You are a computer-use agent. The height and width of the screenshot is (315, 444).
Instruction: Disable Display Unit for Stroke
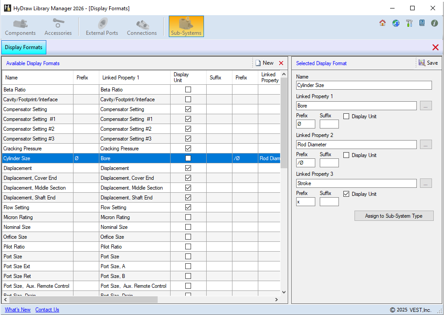click(346, 194)
